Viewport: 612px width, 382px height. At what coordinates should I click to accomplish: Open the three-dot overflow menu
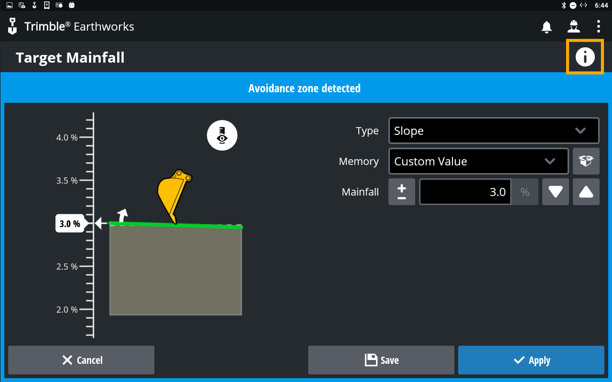click(x=598, y=26)
